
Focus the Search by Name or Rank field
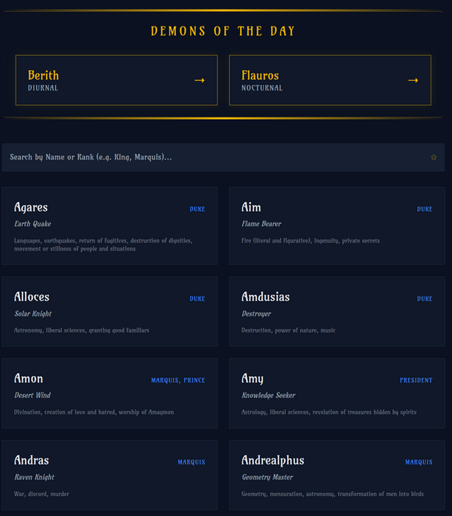tap(213, 157)
